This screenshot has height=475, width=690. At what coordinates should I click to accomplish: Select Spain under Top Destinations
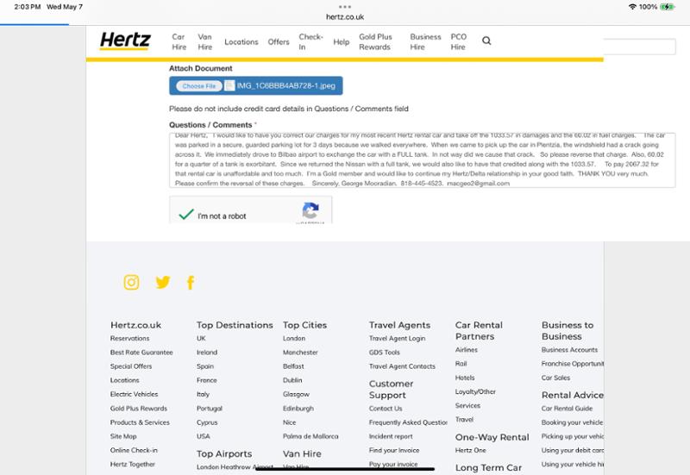coord(205,366)
